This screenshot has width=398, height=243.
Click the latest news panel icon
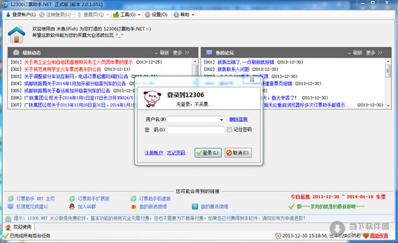tap(16, 52)
